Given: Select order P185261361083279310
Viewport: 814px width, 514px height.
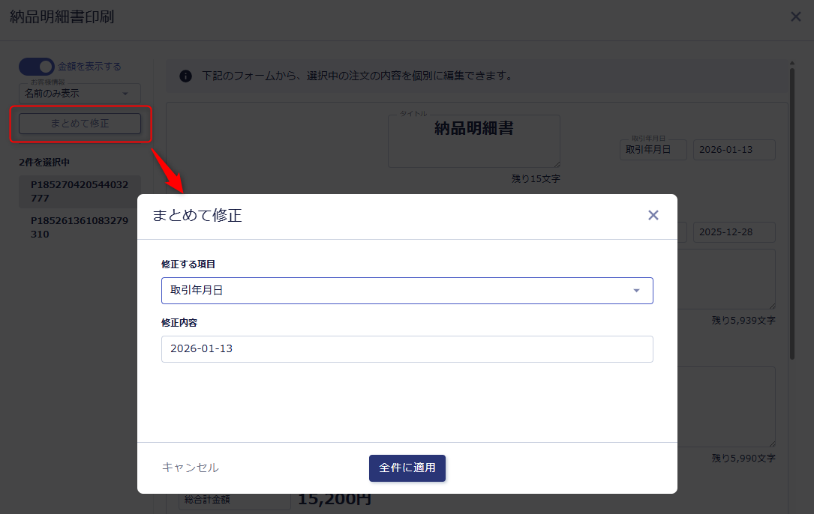Looking at the screenshot, I should [x=80, y=227].
